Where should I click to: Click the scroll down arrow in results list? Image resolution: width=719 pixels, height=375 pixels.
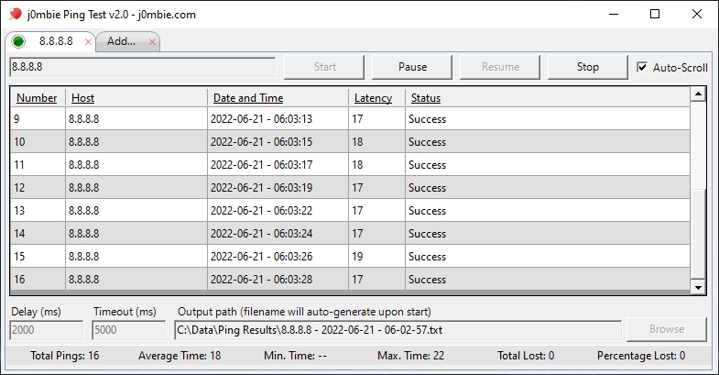[698, 288]
